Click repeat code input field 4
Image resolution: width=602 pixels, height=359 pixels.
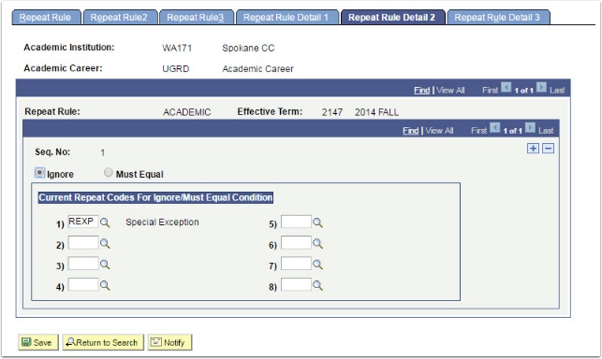83,284
